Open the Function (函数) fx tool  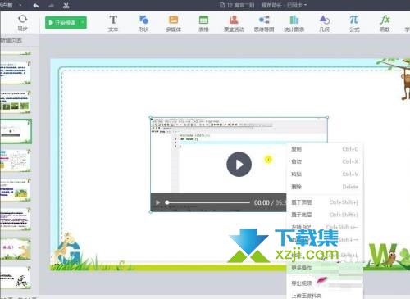click(385, 24)
